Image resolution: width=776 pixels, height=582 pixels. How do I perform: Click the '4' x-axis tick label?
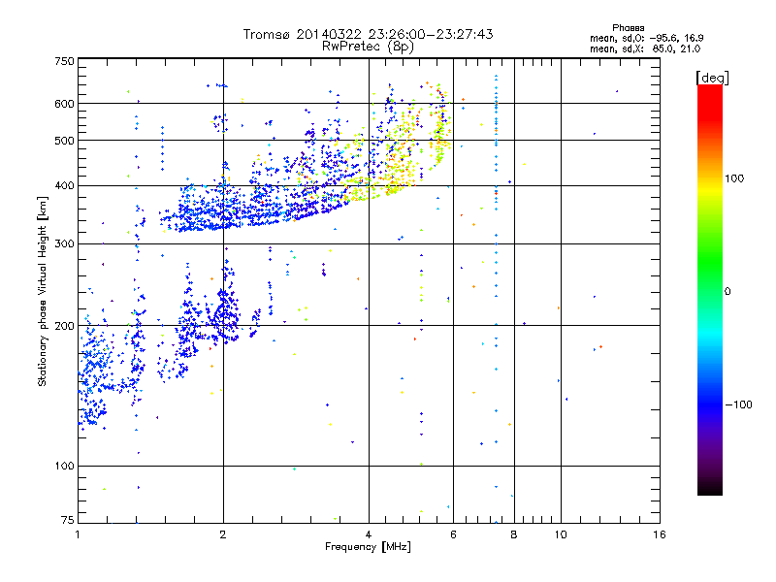tap(369, 534)
